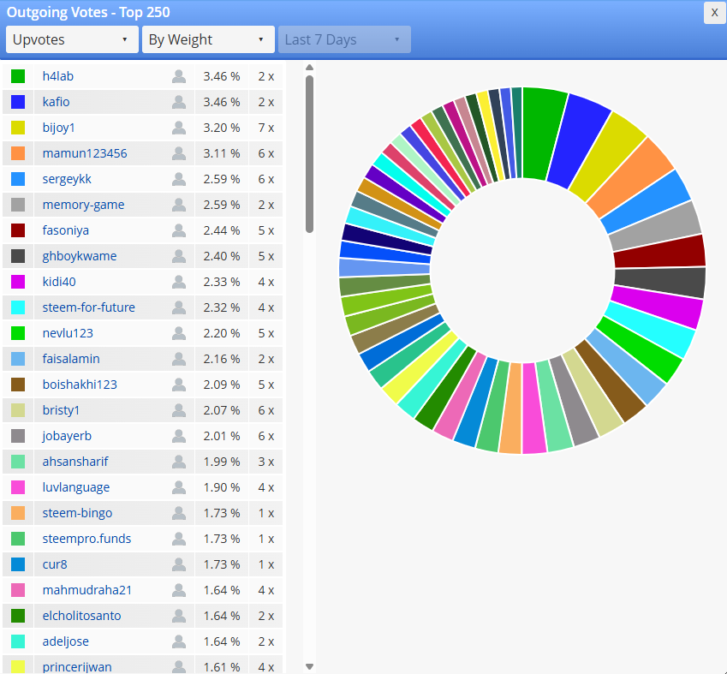
Task: Open the sergeykk account link
Action: [67, 179]
